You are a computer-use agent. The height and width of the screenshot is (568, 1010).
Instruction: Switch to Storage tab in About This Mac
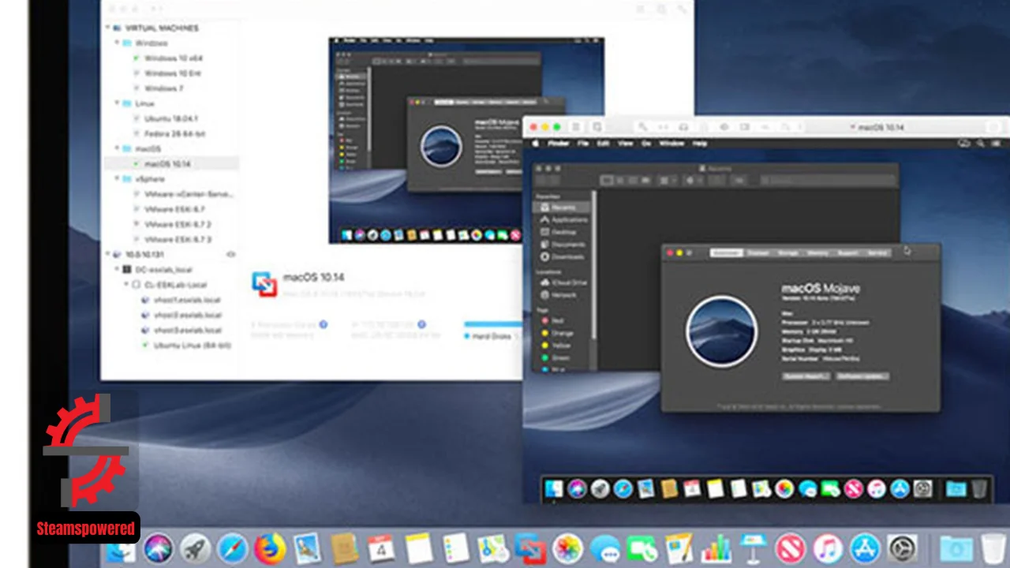[787, 253]
